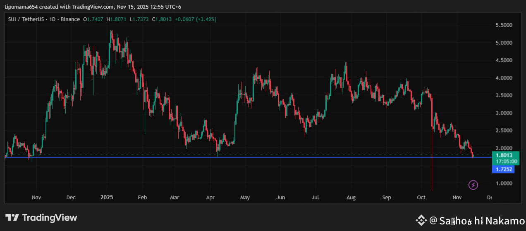The image size is (526, 231).
Task: Click the 3.5000 price axis label
Action: 504,95
